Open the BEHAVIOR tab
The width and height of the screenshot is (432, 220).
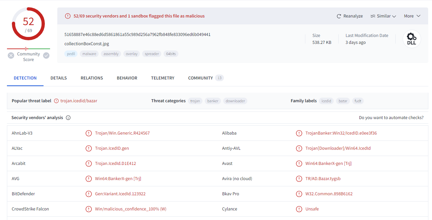point(127,78)
